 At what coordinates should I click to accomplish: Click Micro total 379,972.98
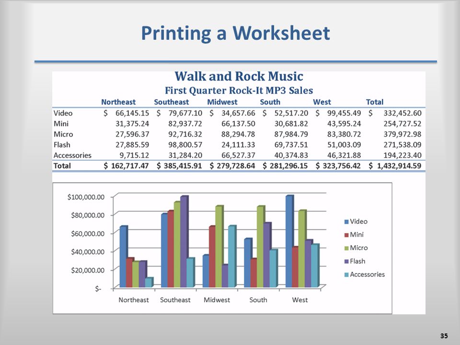402,134
